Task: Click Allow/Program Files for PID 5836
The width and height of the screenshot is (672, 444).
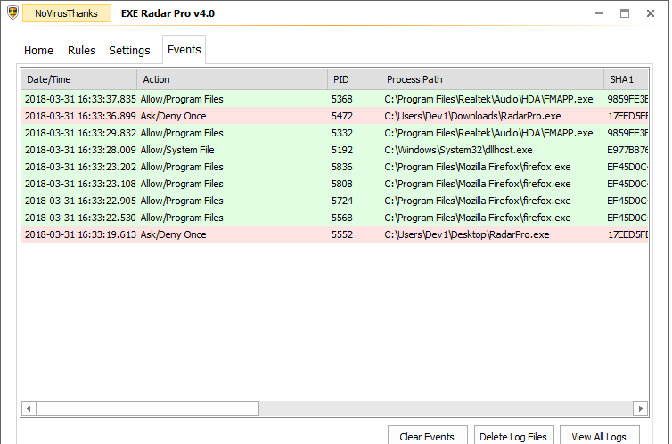Action: click(182, 167)
